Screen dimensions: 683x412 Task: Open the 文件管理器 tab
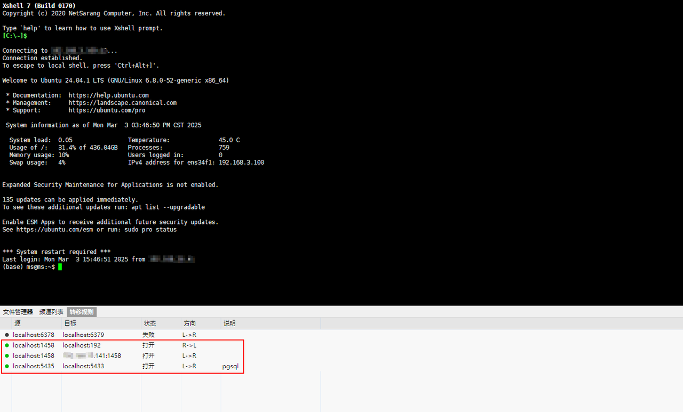[x=18, y=312]
